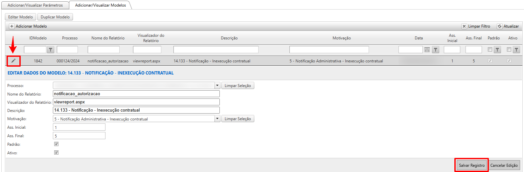Image resolution: width=524 pixels, height=172 pixels.
Task: Expand the Motivação dropdown arrow
Action: 217,119
